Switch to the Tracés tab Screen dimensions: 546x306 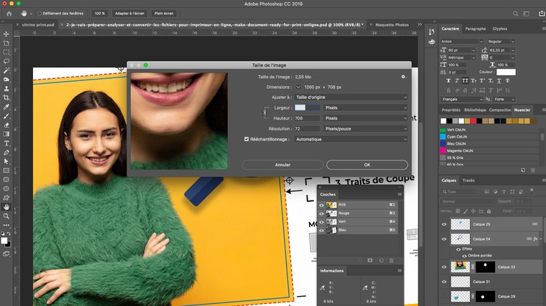[x=468, y=181]
